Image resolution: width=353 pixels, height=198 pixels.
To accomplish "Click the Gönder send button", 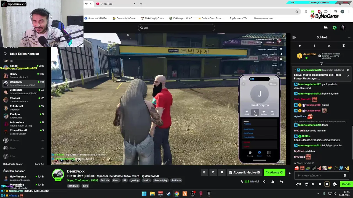I will point(347,184).
